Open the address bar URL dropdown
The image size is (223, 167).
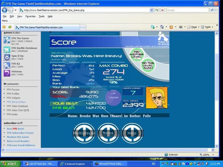pyautogui.click(x=151, y=10)
